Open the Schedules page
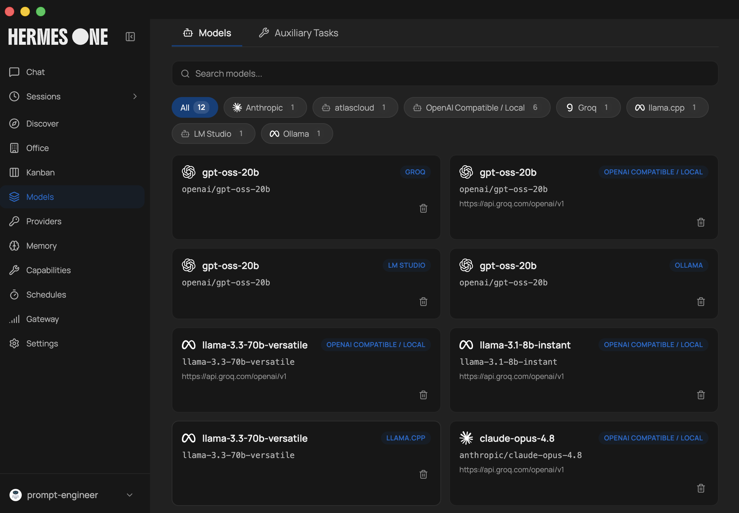 [72, 294]
